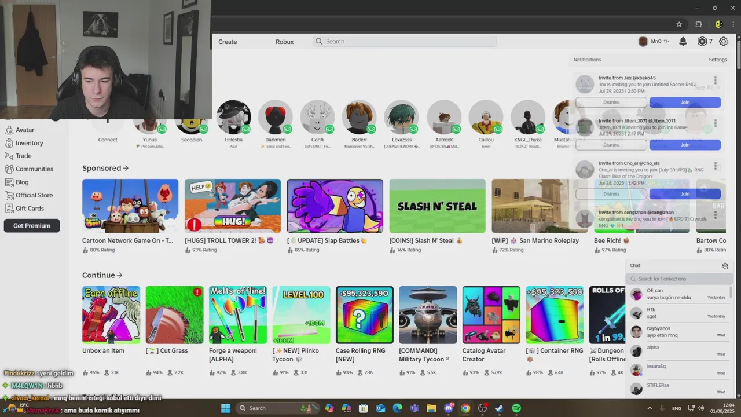Open friend Darkmen's avatar

coord(276,117)
